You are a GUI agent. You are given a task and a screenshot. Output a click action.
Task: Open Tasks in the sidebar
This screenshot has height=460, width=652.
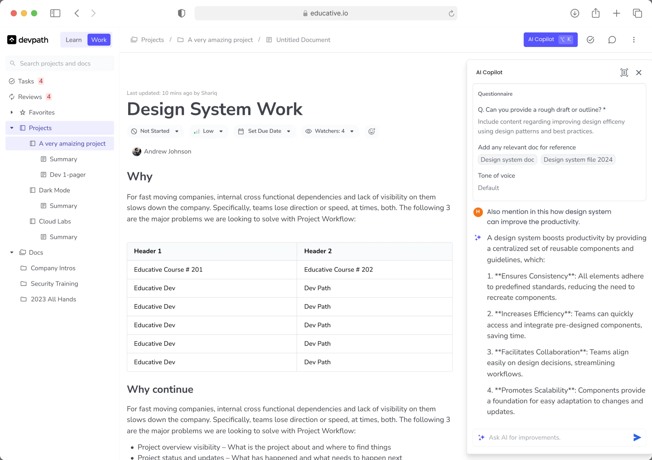26,81
